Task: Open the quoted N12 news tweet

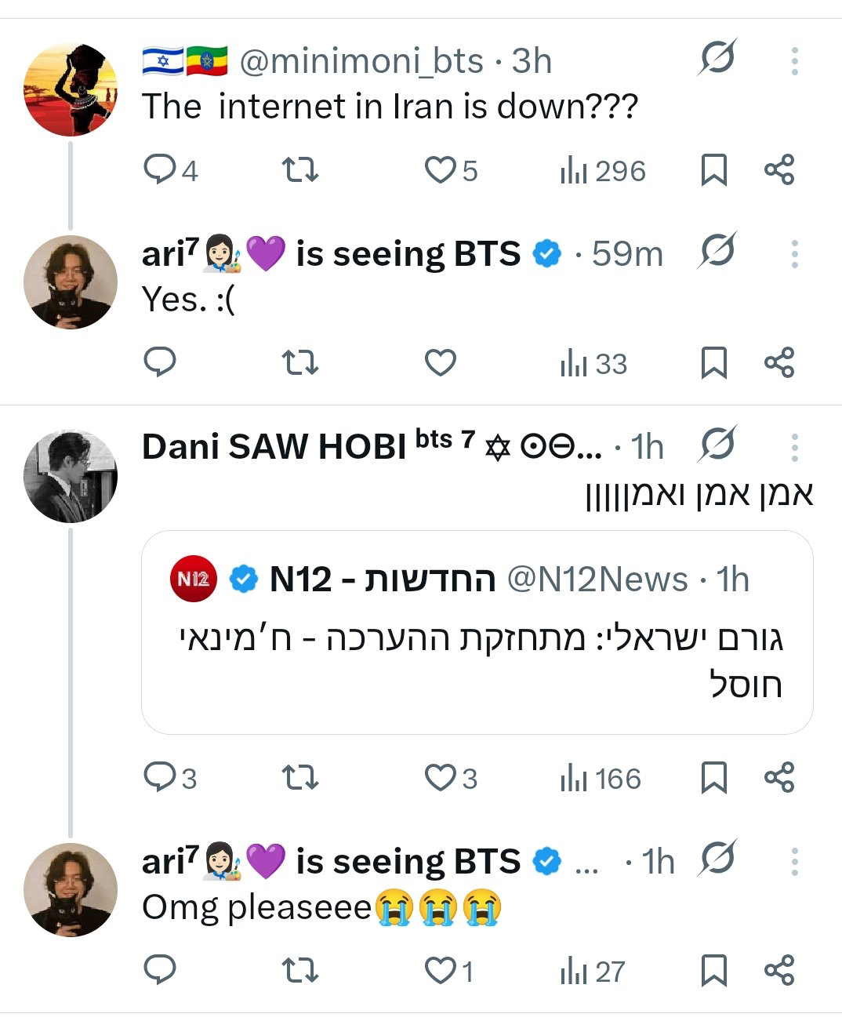Action: (x=477, y=659)
